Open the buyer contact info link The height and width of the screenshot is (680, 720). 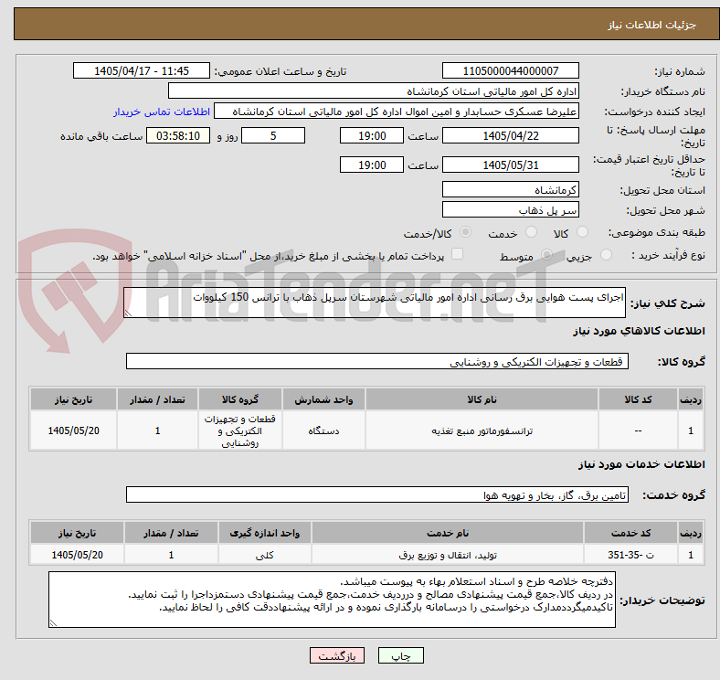162,112
